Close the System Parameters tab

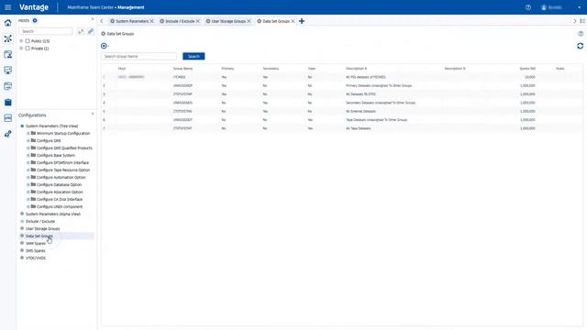pyautogui.click(x=151, y=21)
